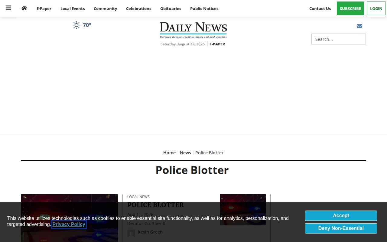Open the Public Notices nav item
The width and height of the screenshot is (387, 242).
pyautogui.click(x=204, y=8)
